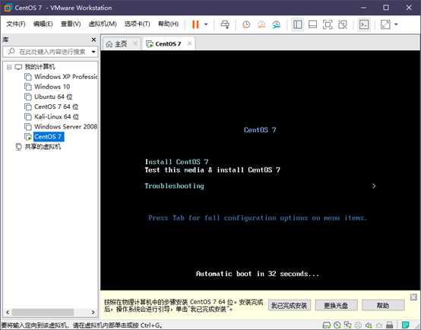Click the Send Ctrl+Alt+Del toolbar icon
Screen dimensions: 421x330
[225, 24]
